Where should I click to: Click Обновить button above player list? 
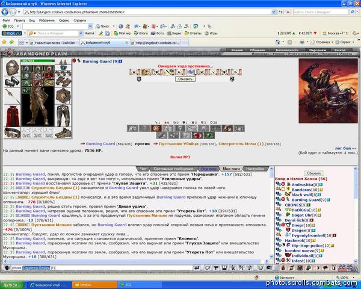[x=314, y=173]
